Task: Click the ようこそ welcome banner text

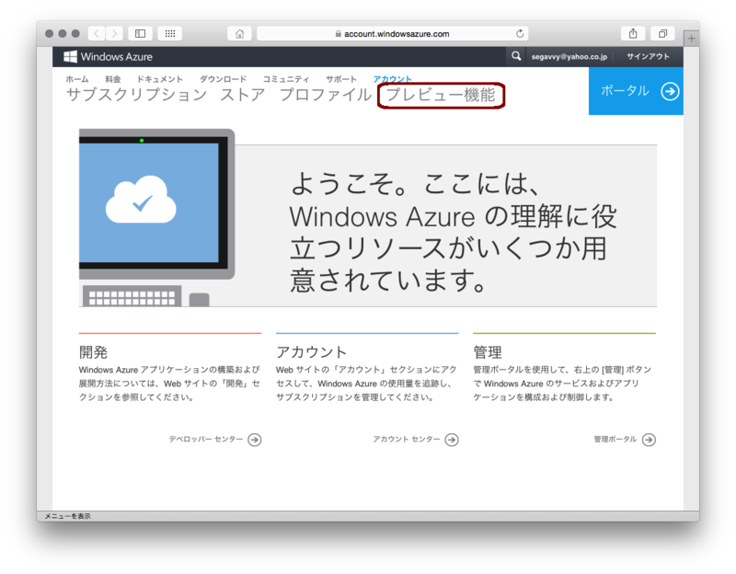Action: (x=453, y=232)
